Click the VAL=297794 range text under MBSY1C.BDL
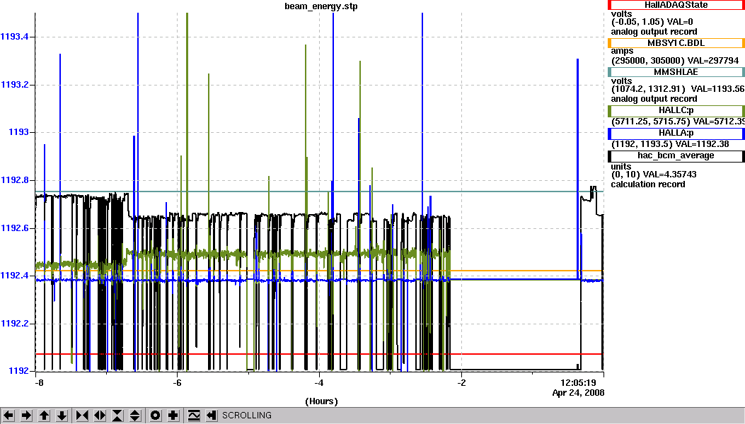 coord(675,61)
